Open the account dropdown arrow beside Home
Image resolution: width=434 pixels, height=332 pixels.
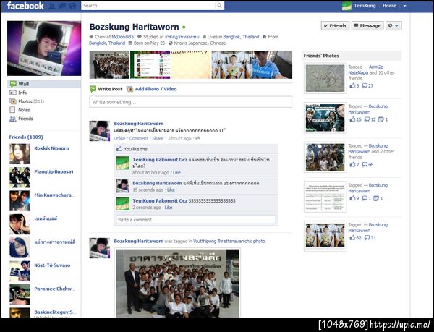click(404, 6)
